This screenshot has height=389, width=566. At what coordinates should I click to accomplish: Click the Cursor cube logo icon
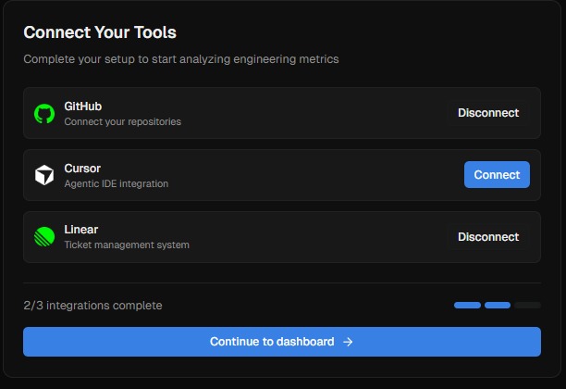(44, 175)
